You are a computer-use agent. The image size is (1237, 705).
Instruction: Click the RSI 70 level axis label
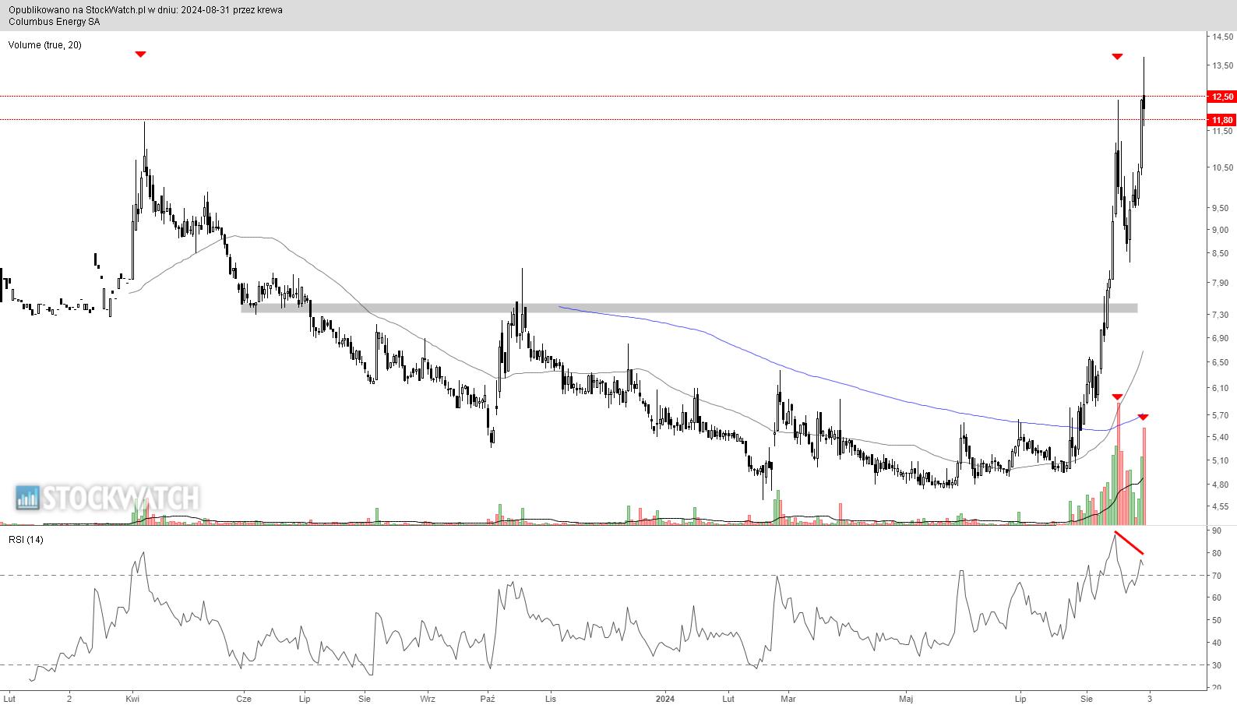pos(1218,576)
